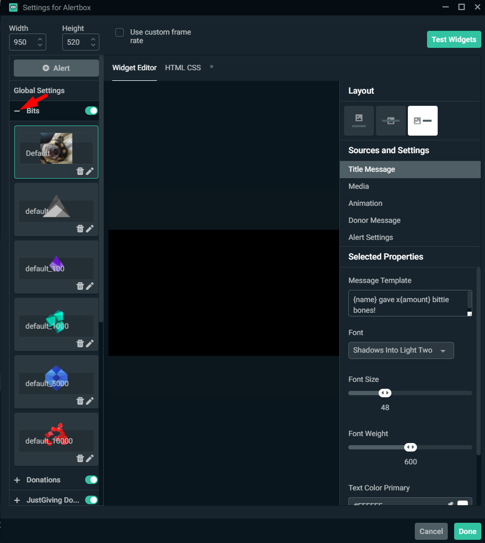Click the Test Widgets button

click(454, 39)
